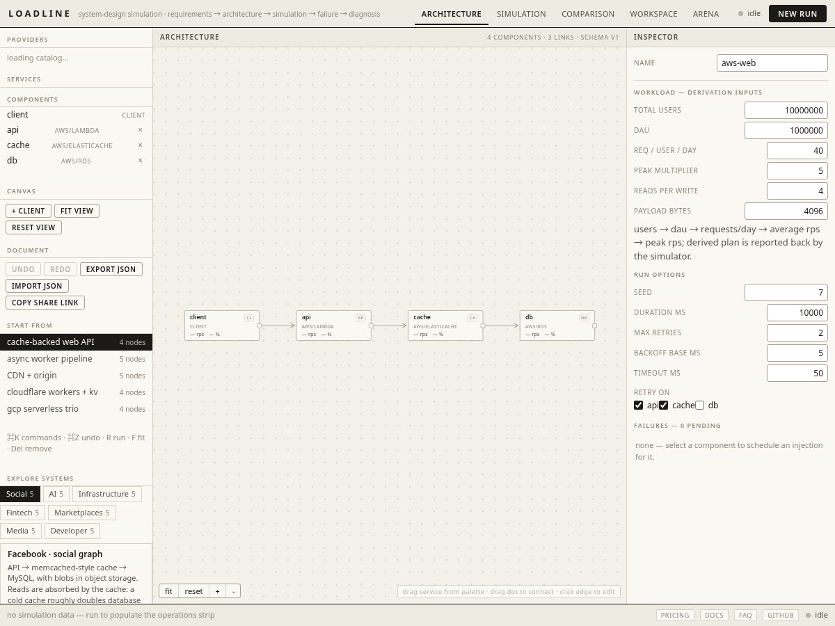Open the Comparison tab
The image size is (835, 626).
(588, 14)
